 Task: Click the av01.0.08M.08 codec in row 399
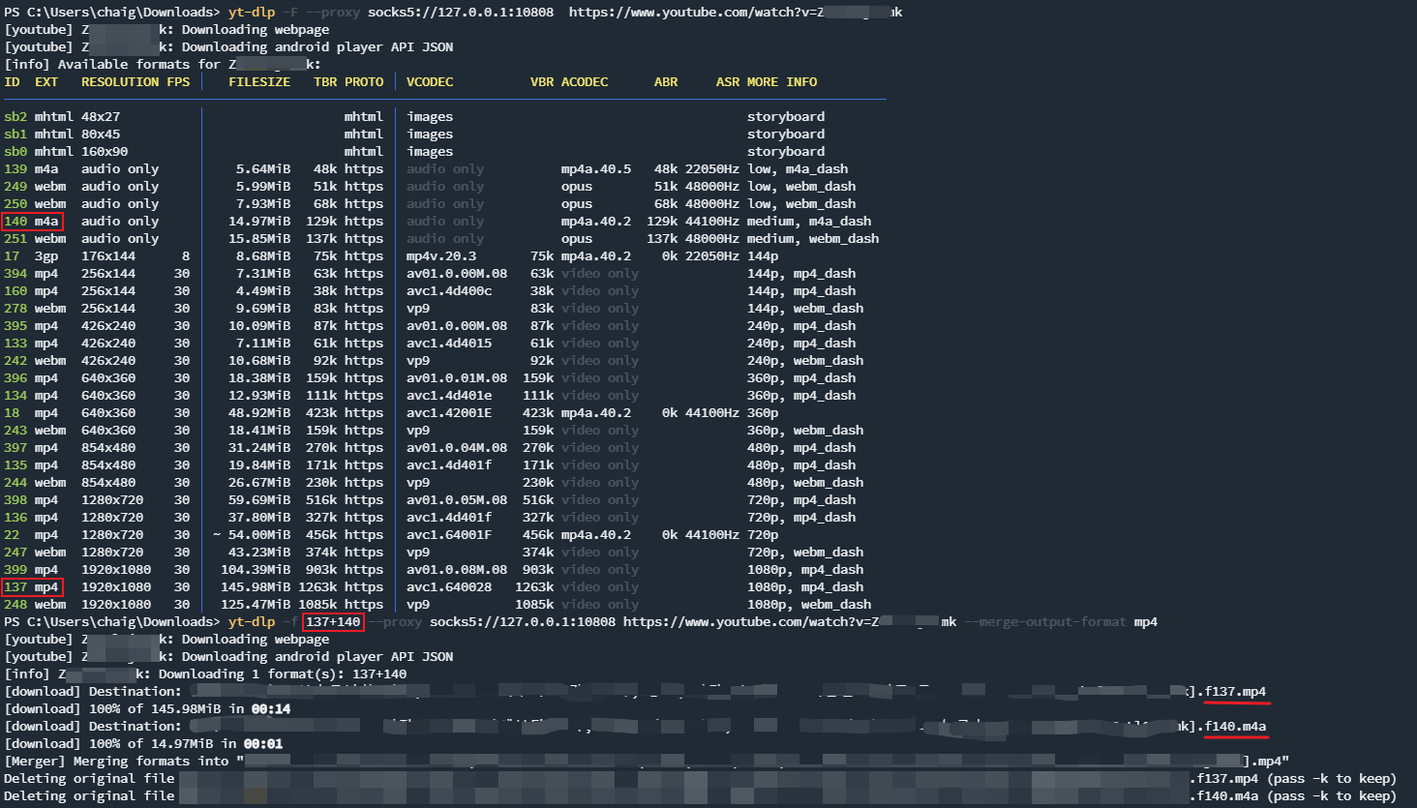coord(457,570)
